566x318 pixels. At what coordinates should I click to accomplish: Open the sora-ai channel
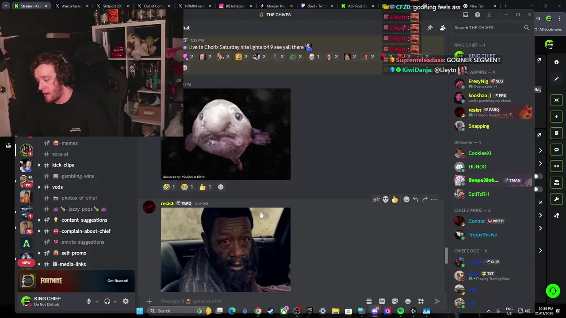click(60, 154)
